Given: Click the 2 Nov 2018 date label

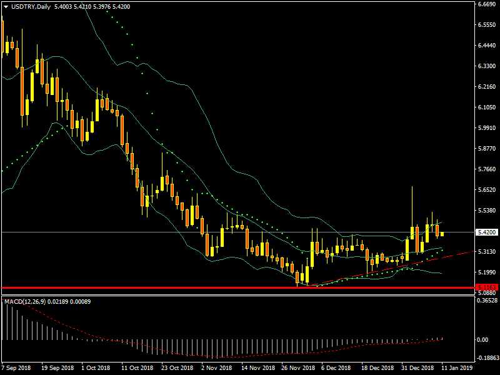Looking at the screenshot, I should [217, 368].
